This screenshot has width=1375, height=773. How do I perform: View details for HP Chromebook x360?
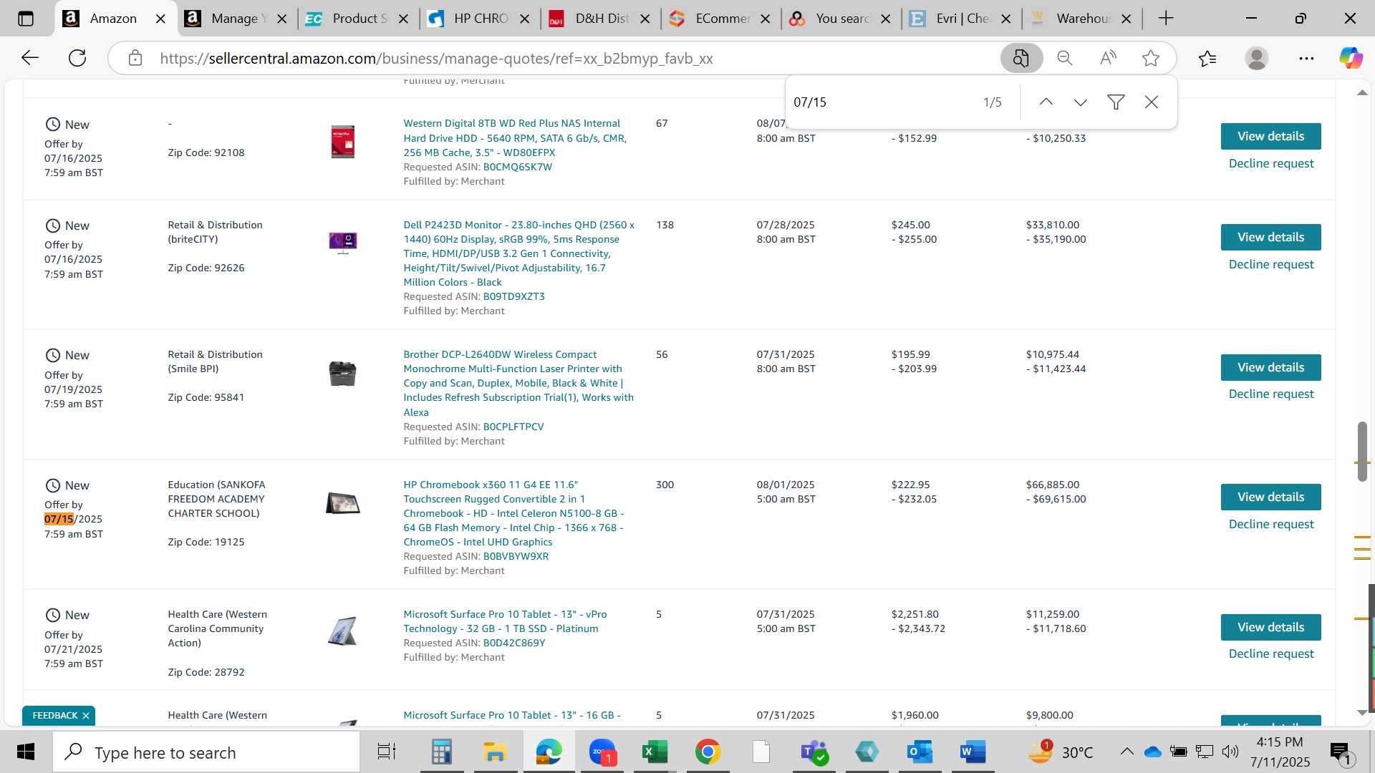(x=1270, y=497)
